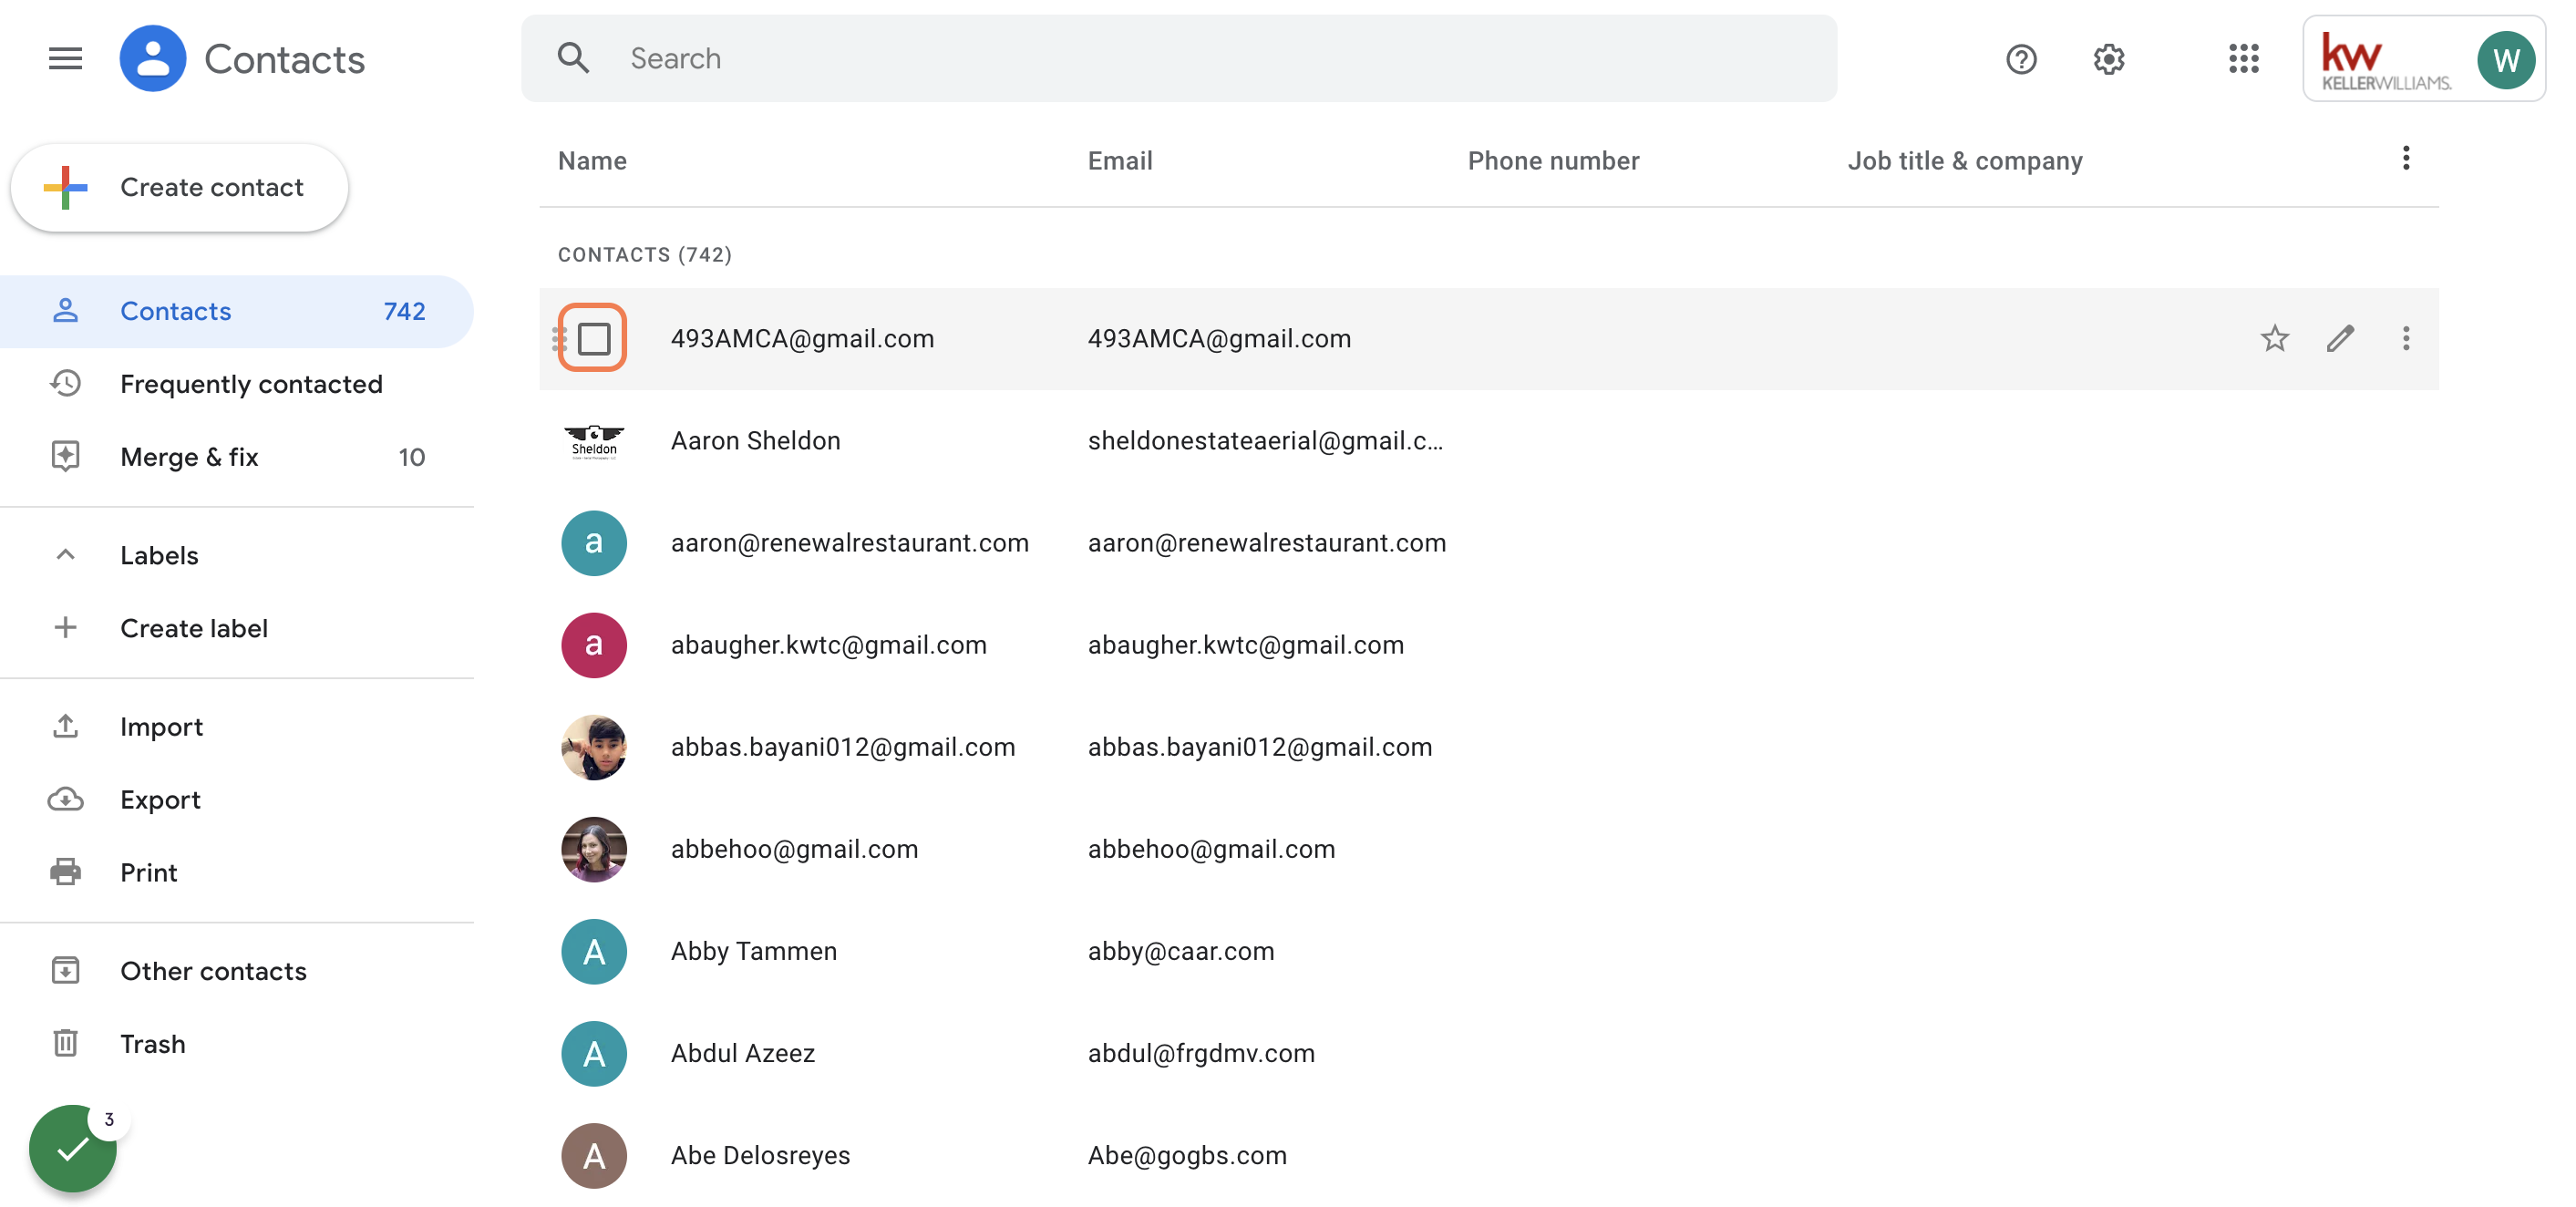Open the Google apps grid
The height and width of the screenshot is (1207, 2576).
(2243, 59)
